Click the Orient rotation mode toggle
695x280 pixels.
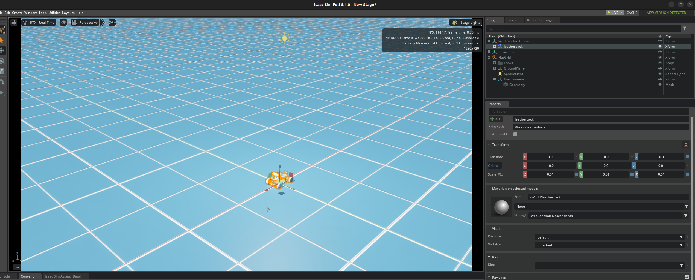tap(494, 165)
